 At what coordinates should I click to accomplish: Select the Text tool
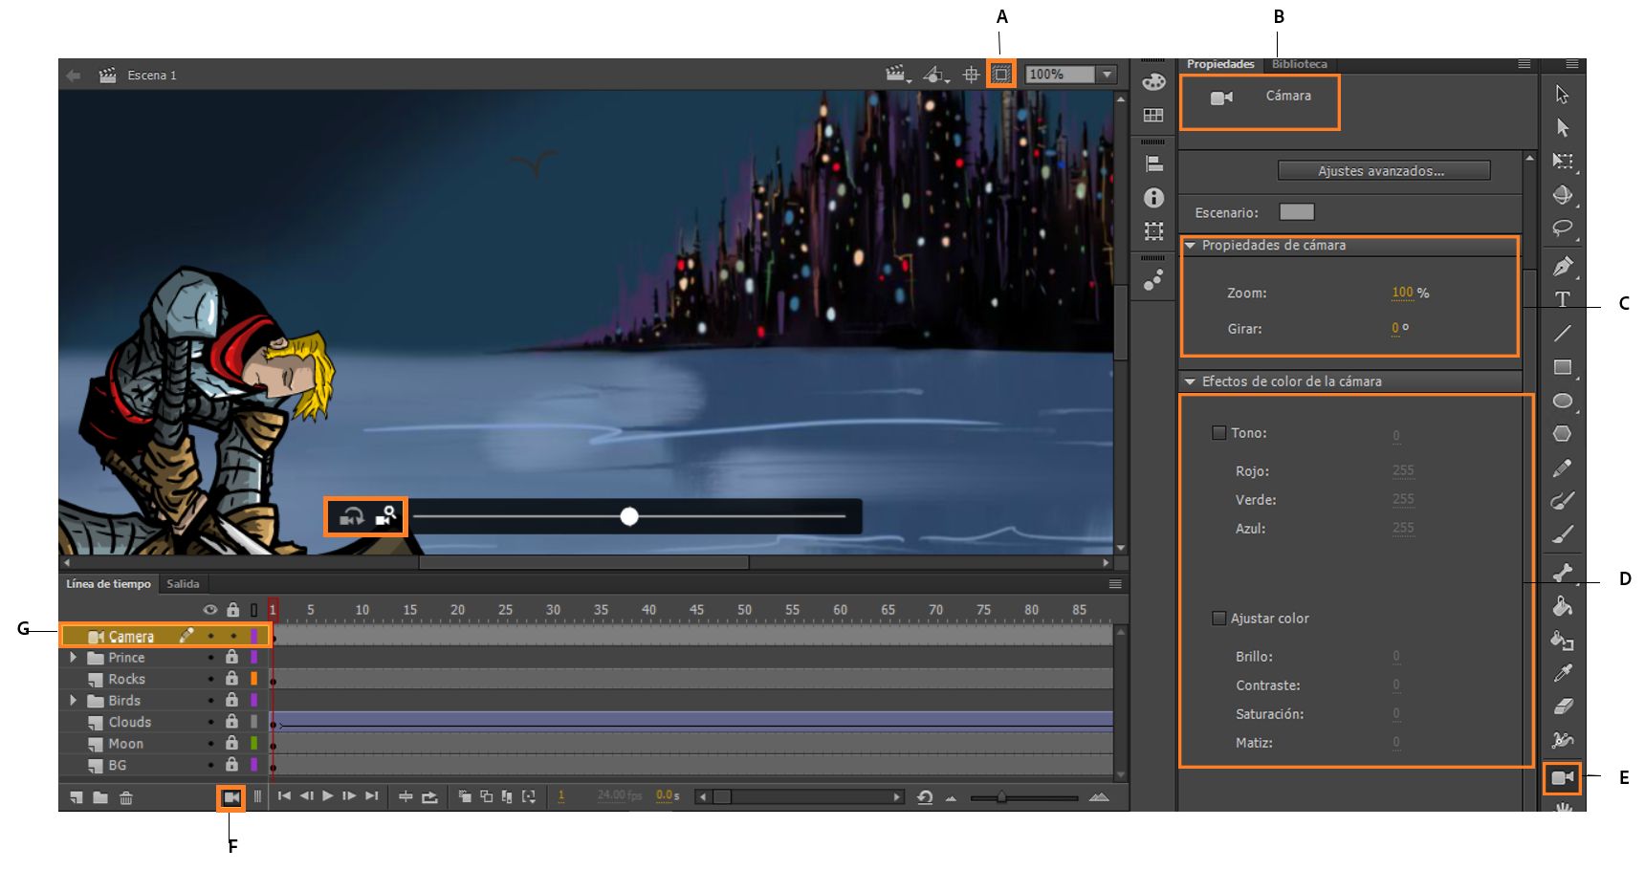1562,299
